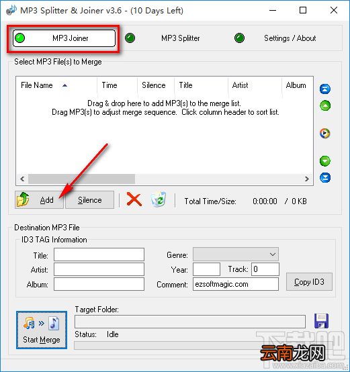Play the selected MP3 file
Image resolution: width=350 pixels, height=372 pixels.
[x=325, y=133]
